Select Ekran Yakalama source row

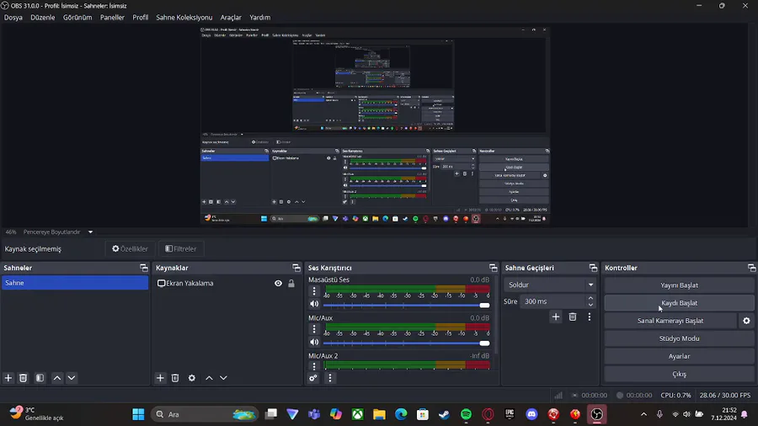(227, 284)
